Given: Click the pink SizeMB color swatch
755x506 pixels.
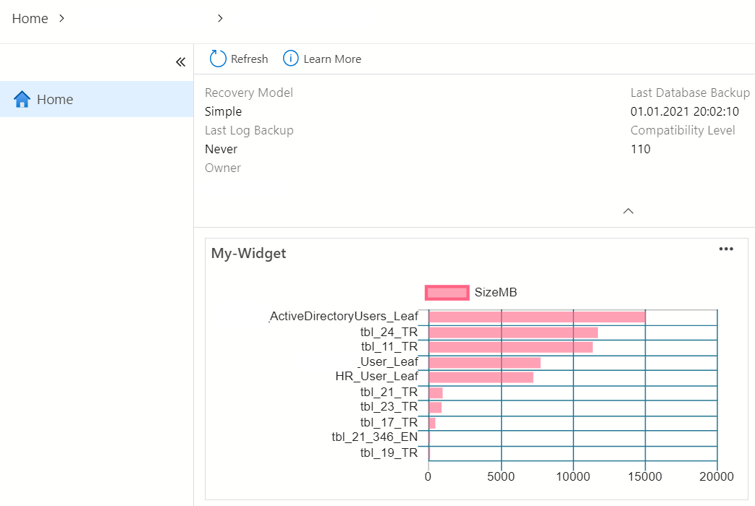Looking at the screenshot, I should [x=447, y=292].
